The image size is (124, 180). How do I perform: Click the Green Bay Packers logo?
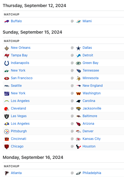coord(78,63)
